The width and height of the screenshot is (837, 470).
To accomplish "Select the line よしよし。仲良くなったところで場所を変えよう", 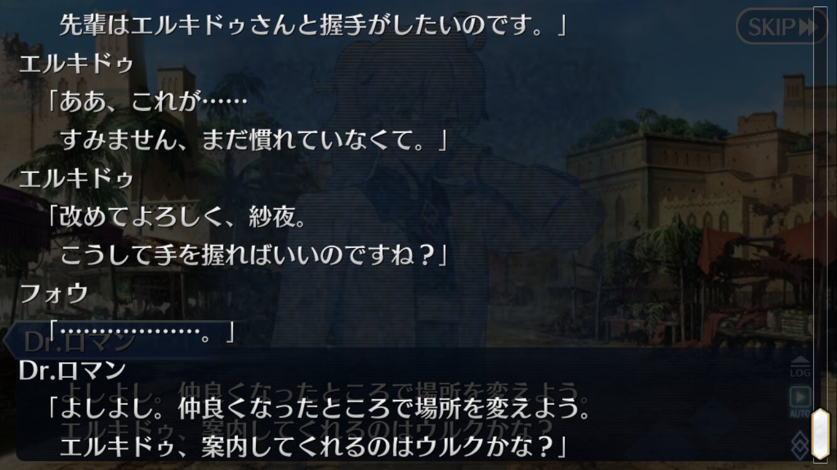I will pos(319,409).
